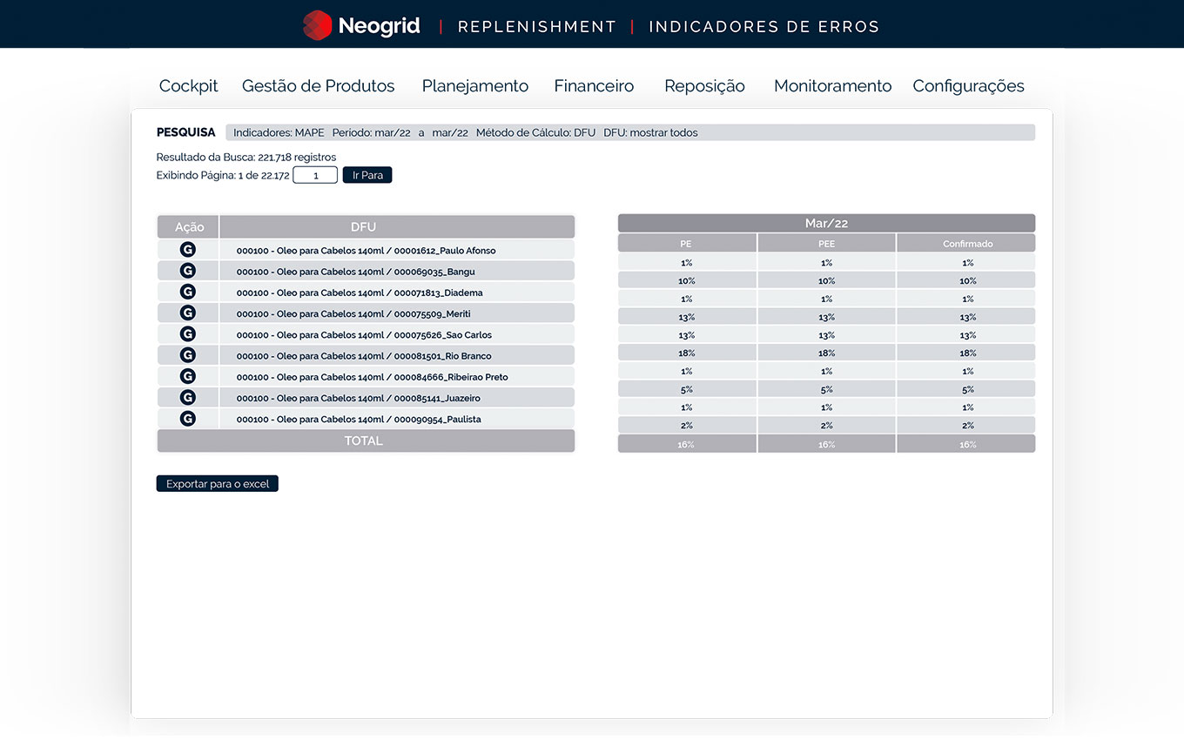
Task: Click Exportar para o excel button
Action: (x=217, y=483)
